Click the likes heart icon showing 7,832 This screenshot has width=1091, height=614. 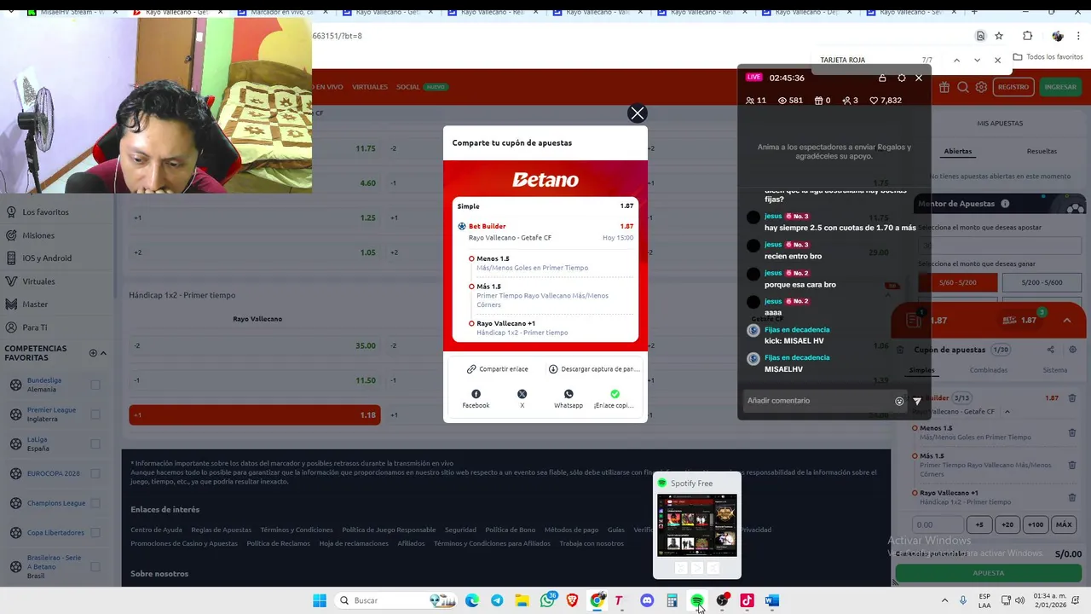click(x=874, y=101)
